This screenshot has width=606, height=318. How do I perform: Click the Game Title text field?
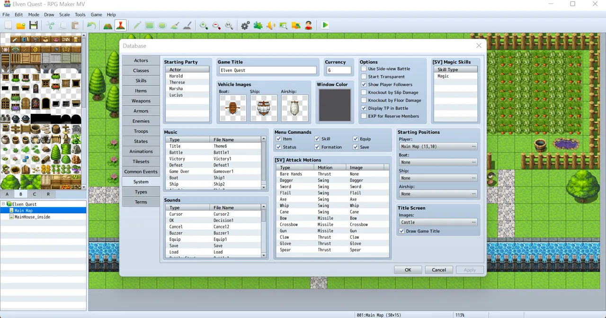click(268, 70)
